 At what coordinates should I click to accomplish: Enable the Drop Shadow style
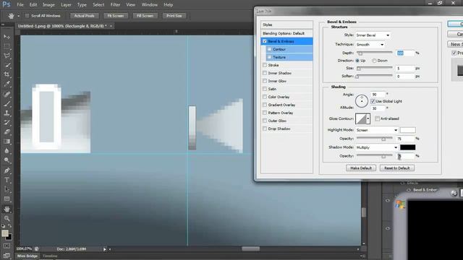pyautogui.click(x=265, y=129)
